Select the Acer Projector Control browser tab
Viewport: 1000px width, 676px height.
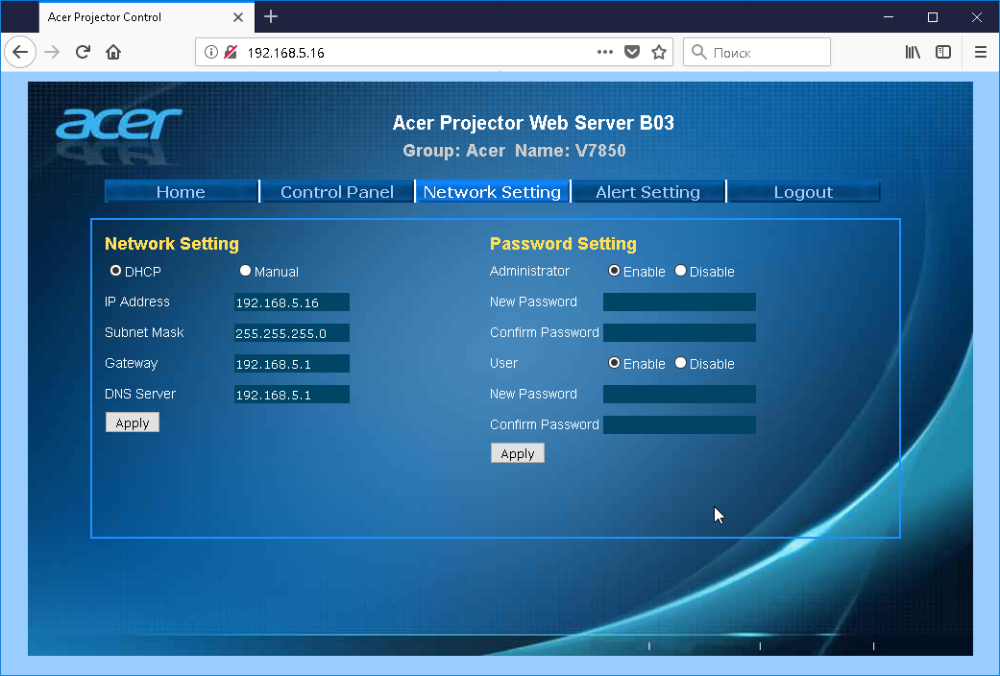(147, 17)
